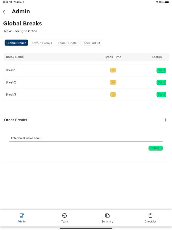The width and height of the screenshot is (172, 230).
Task: Click the 'NSW - Fortigrid Office' location label
Action: pos(21,31)
